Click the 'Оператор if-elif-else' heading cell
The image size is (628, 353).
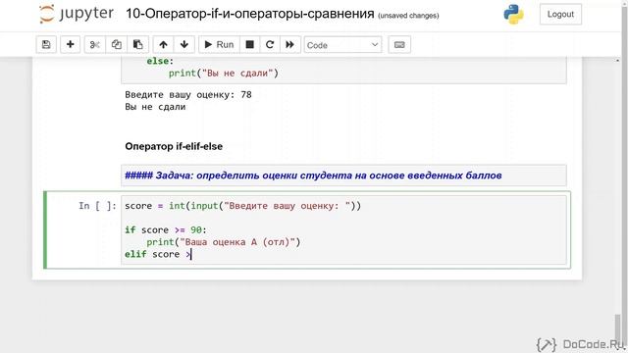(x=174, y=146)
